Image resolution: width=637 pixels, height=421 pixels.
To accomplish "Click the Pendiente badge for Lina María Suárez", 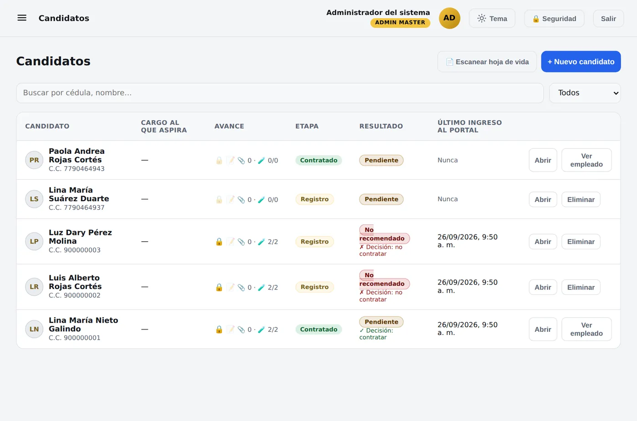I will point(381,199).
